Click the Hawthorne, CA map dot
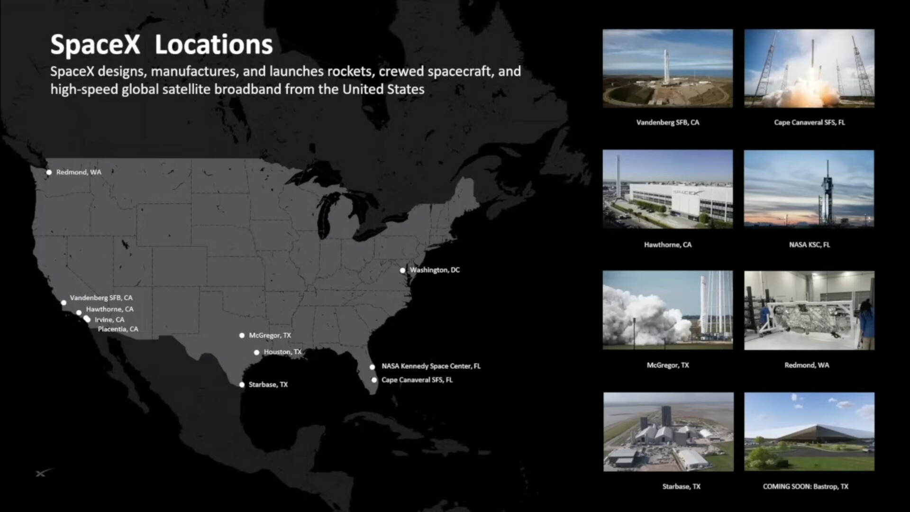 (79, 312)
